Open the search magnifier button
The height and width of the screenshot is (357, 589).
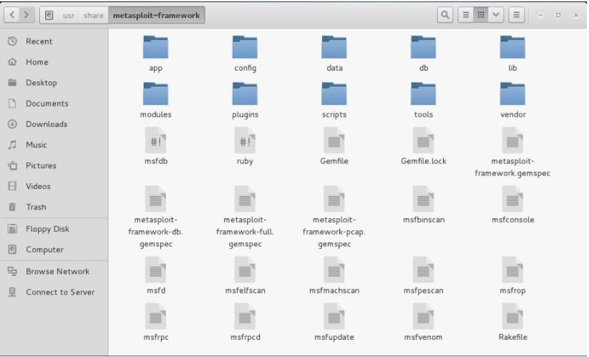point(444,15)
